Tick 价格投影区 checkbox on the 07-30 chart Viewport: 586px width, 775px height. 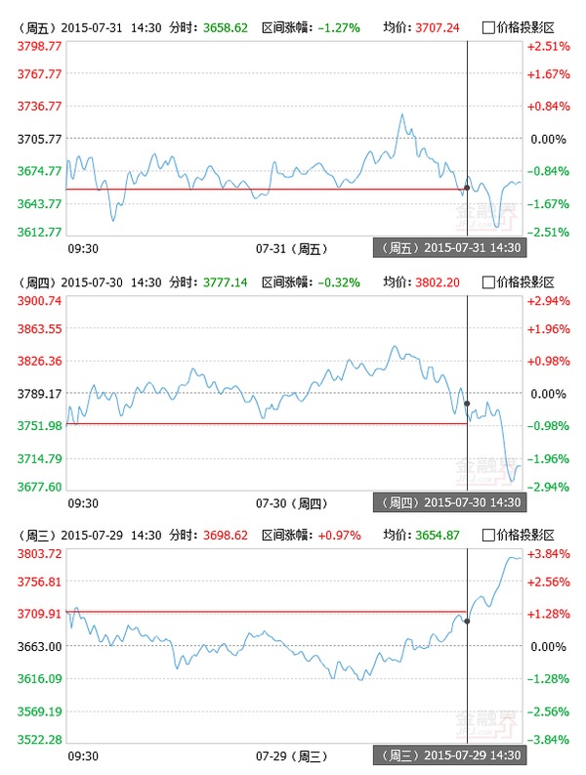tap(488, 282)
